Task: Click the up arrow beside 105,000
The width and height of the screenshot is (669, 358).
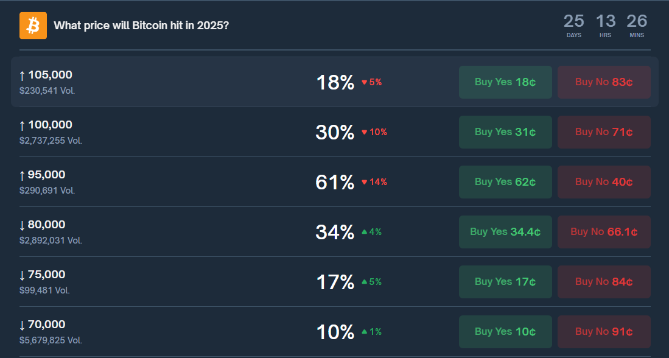Action: coord(21,74)
